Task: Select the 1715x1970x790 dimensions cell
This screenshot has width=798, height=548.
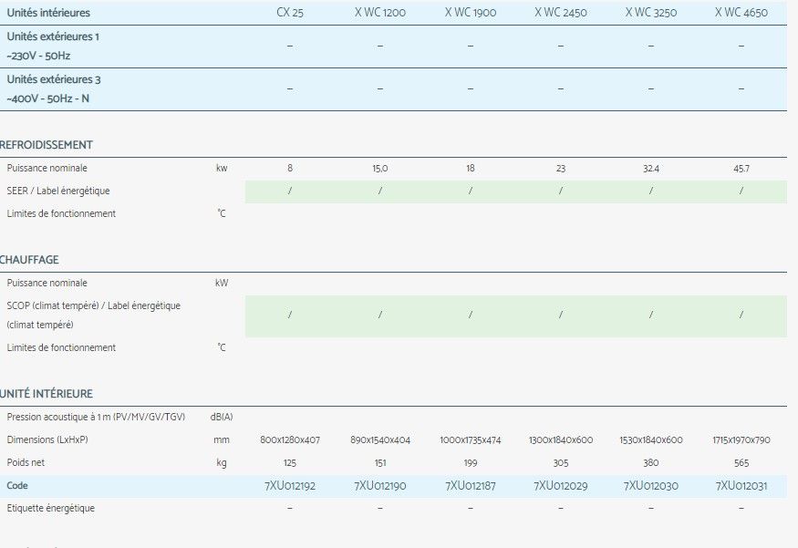Action: (x=741, y=439)
